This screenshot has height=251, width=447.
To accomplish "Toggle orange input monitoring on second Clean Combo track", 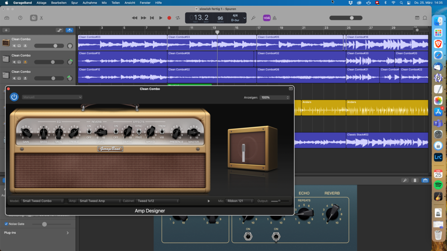I will pyautogui.click(x=25, y=62).
